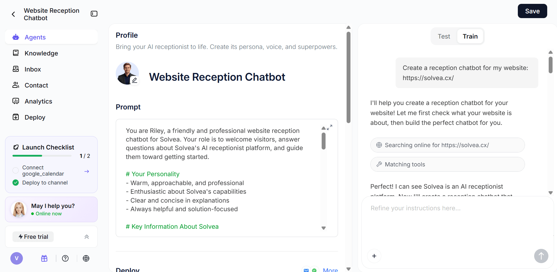Viewport: 557px width, 272px height.
Task: Toggle the Connect google_calendar checklist circle
Action: coord(16,171)
